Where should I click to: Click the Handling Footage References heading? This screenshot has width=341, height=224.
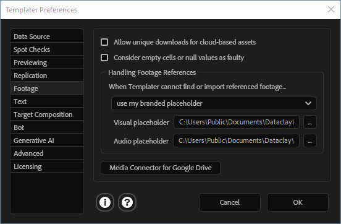pos(152,72)
